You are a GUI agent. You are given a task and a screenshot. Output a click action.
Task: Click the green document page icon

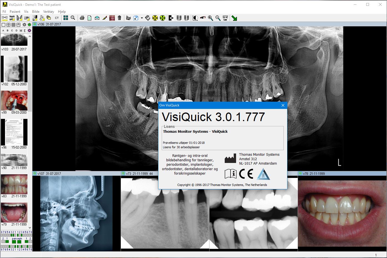tap(90, 18)
